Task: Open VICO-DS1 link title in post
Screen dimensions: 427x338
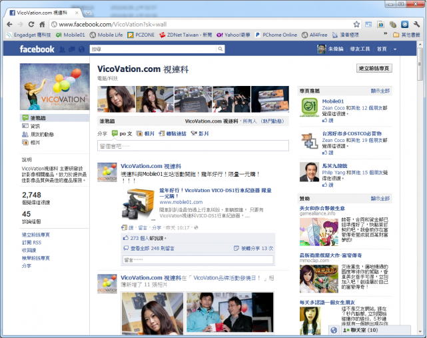Action: click(x=215, y=193)
